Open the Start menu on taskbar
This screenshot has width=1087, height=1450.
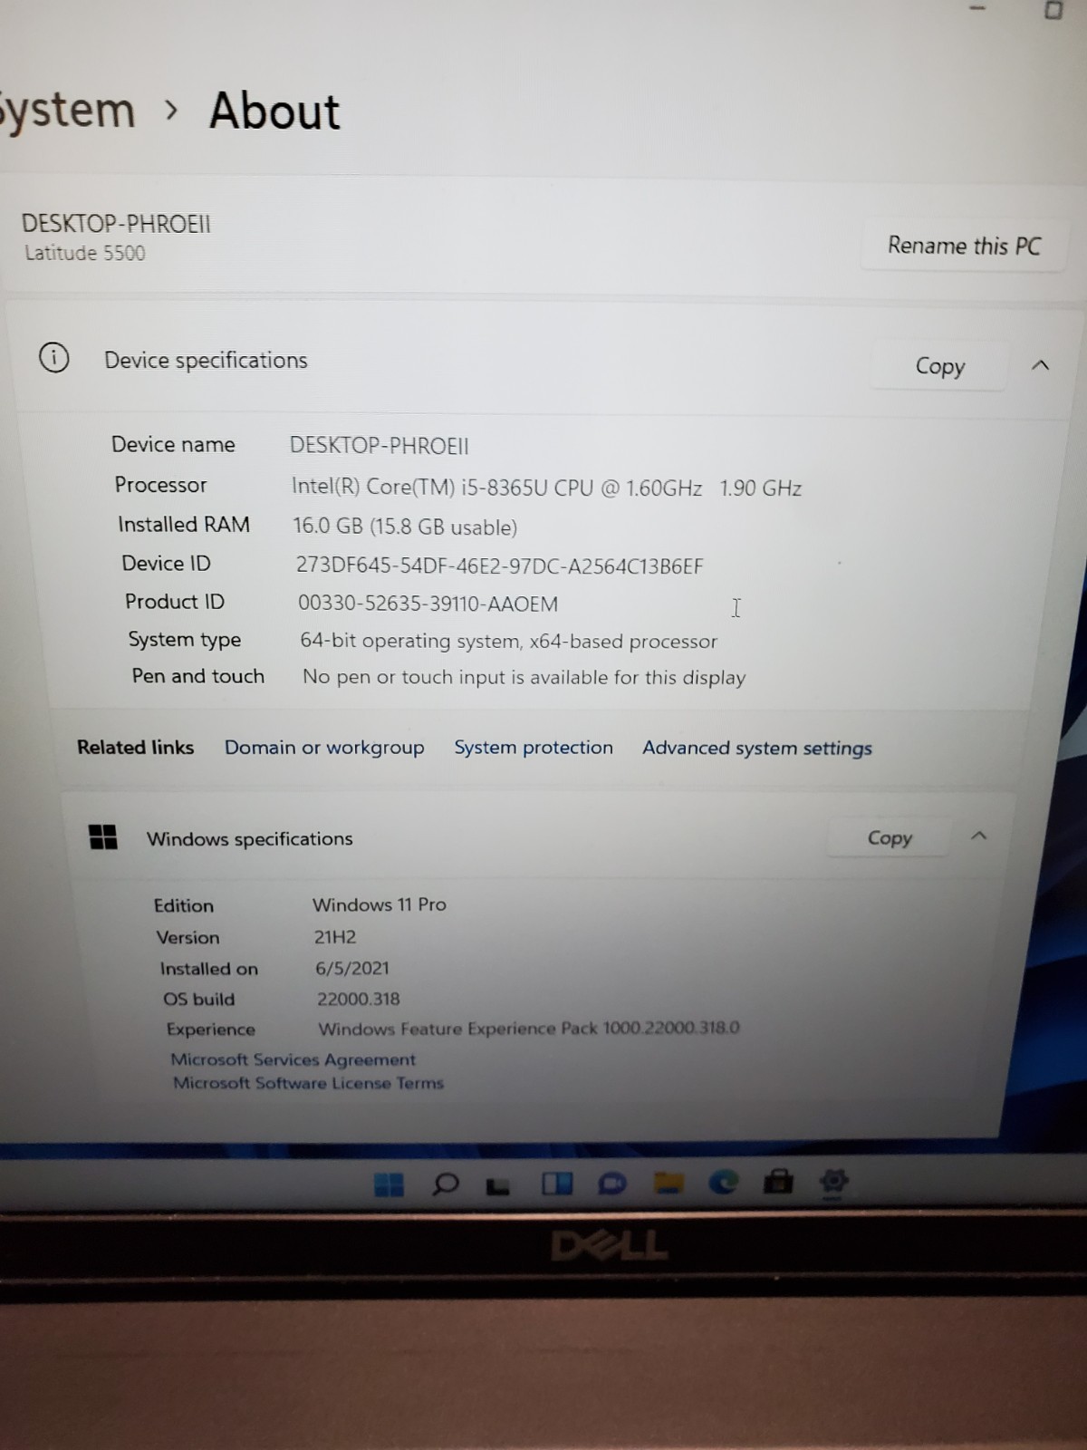pyautogui.click(x=389, y=1184)
